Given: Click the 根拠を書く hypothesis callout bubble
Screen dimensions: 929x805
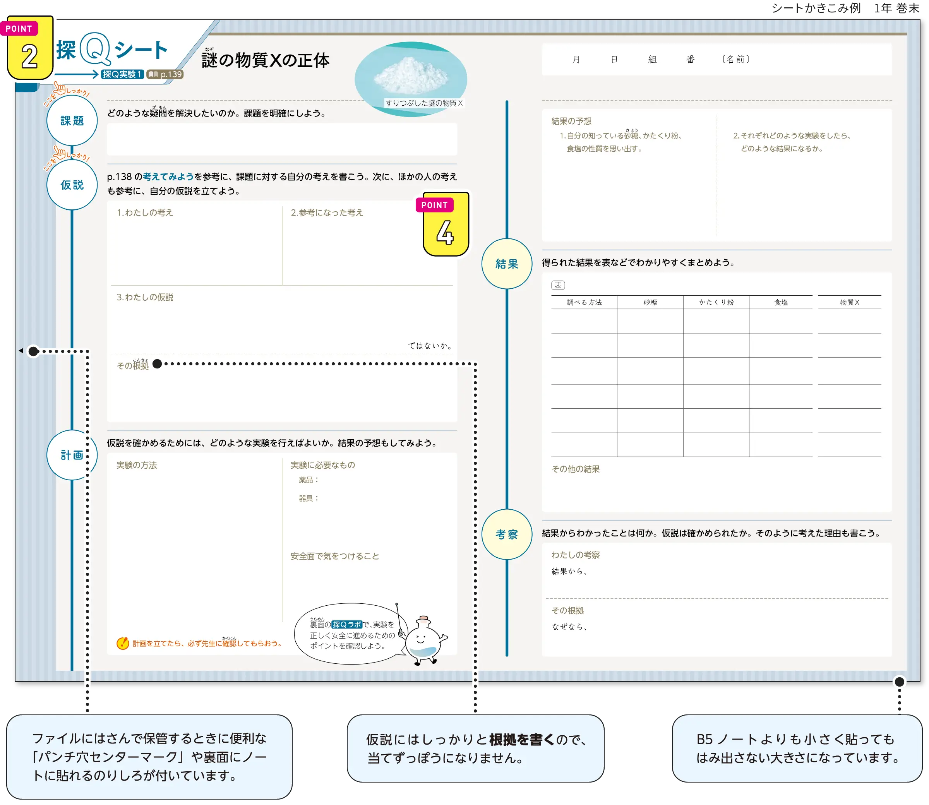Looking at the screenshot, I should point(475,748).
